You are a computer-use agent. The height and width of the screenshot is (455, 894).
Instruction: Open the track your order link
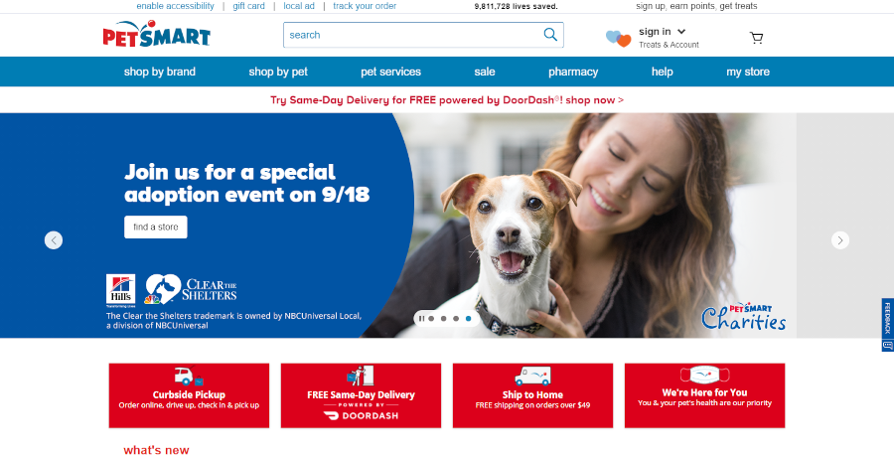[x=365, y=6]
